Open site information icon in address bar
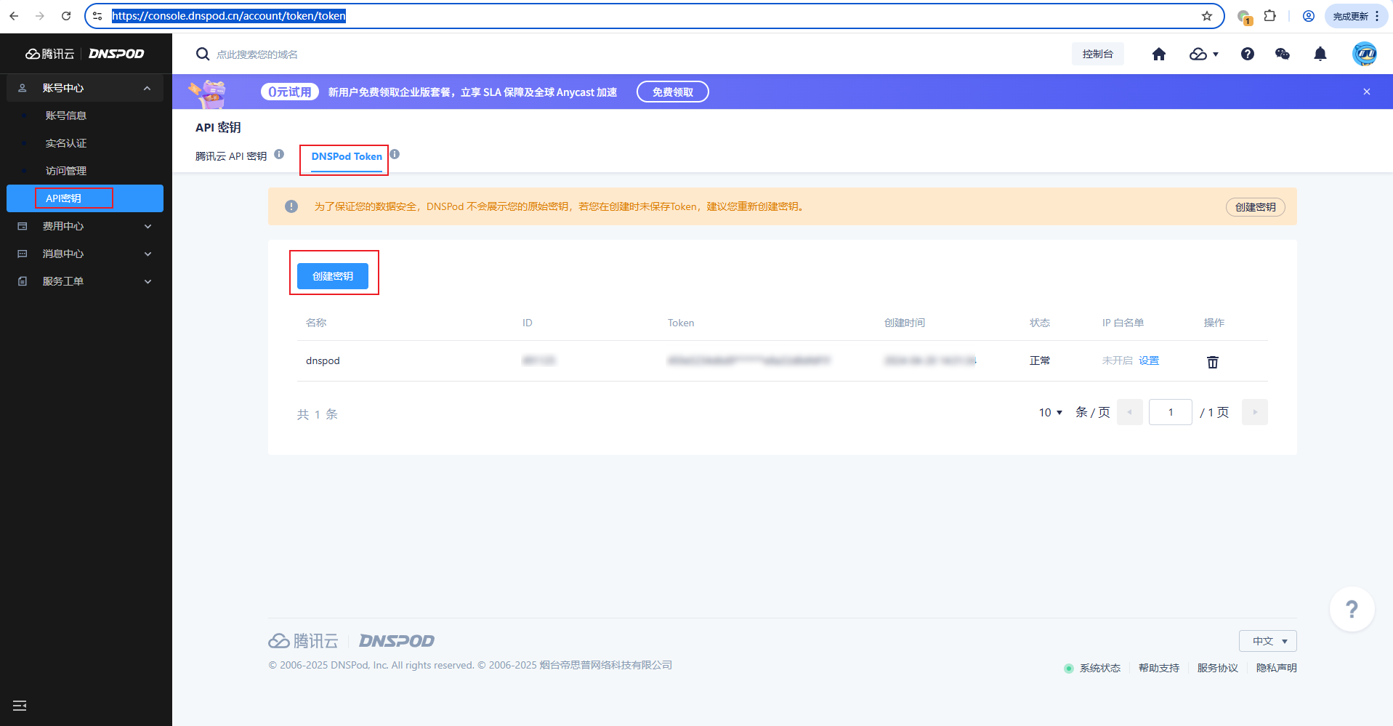1393x726 pixels. pos(97,16)
